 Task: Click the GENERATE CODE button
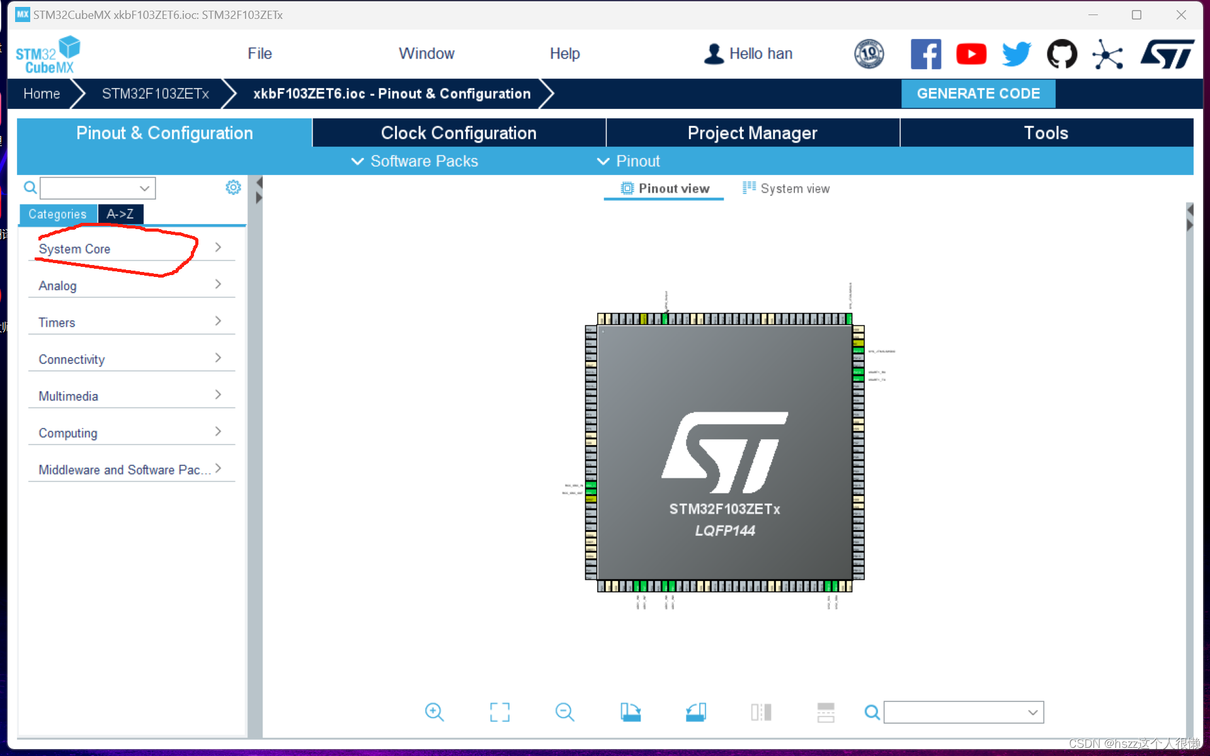coord(978,94)
